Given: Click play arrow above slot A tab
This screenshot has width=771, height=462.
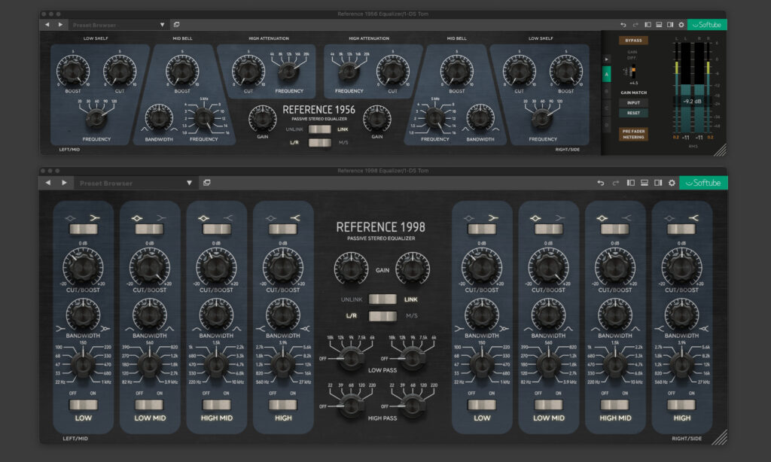Looking at the screenshot, I should [x=606, y=59].
